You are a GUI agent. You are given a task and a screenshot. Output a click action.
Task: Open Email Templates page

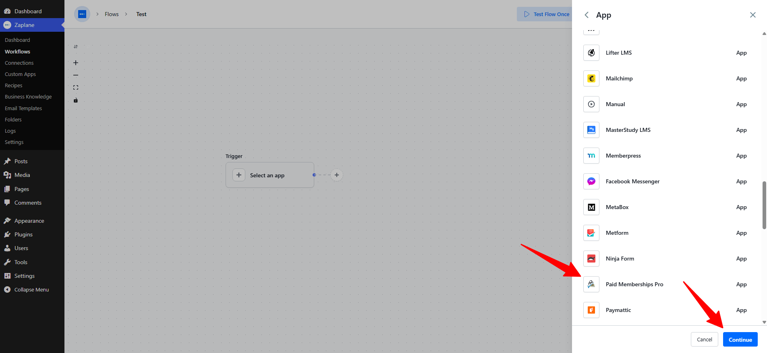click(23, 108)
